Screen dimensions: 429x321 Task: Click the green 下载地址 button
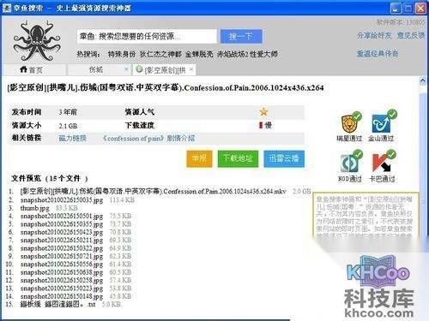coord(238,158)
